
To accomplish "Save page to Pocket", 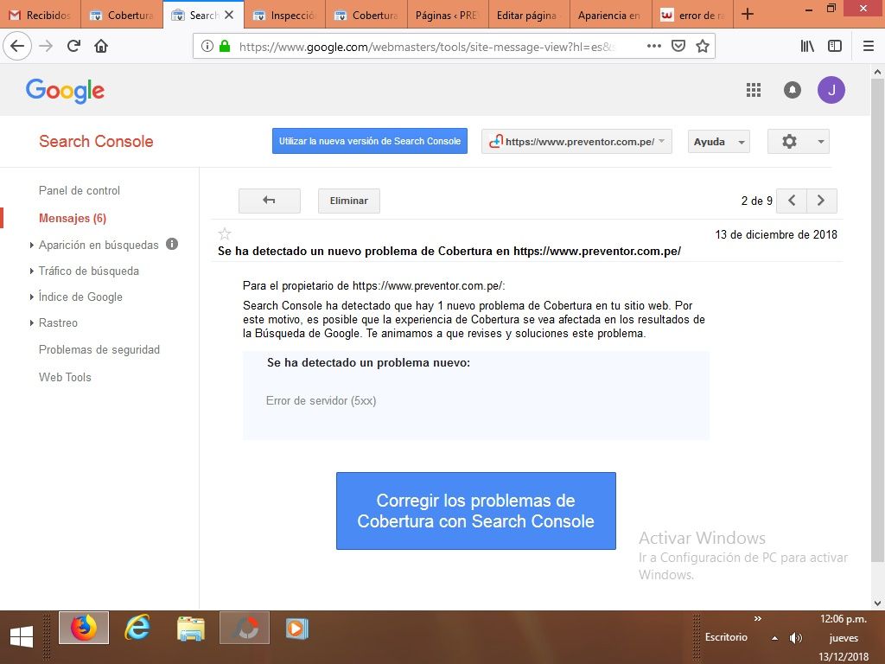I will tap(678, 47).
